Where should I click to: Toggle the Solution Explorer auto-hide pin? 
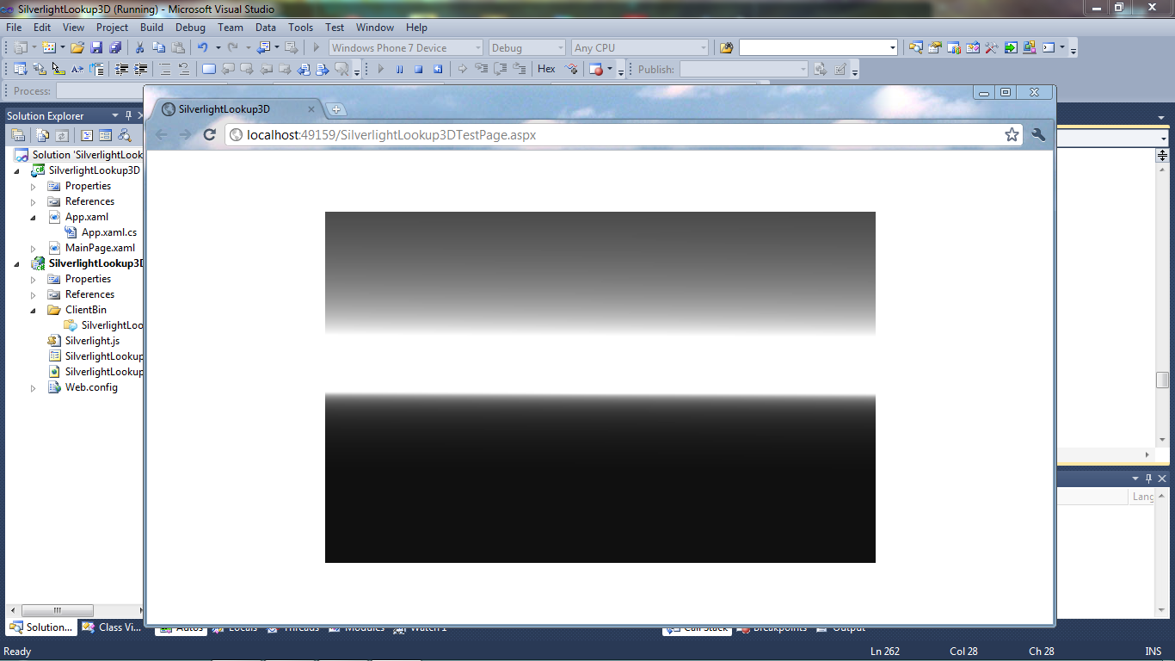point(127,114)
